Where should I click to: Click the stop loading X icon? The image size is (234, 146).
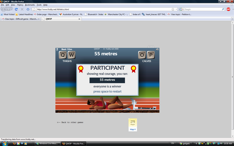(x=22, y=9)
